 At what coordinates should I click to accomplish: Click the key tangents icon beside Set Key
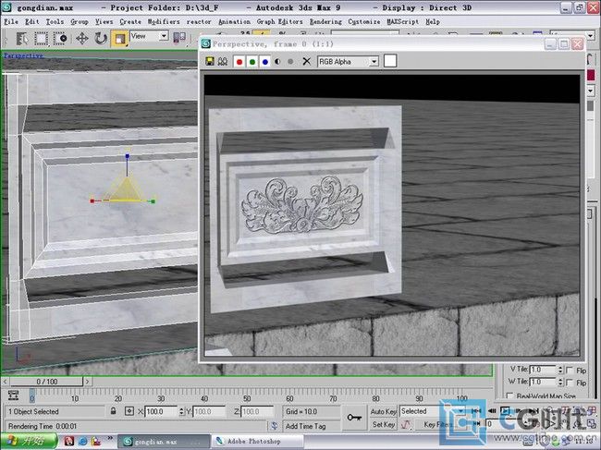pos(406,424)
